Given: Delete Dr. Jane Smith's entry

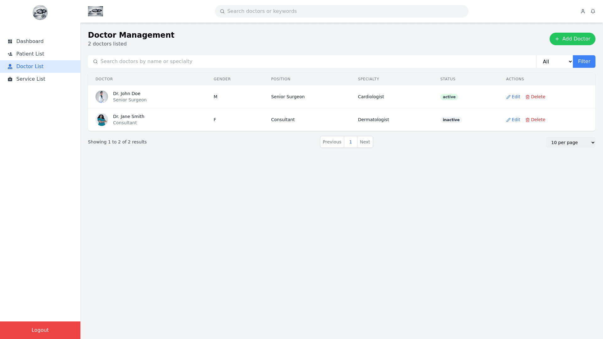Looking at the screenshot, I should pos(535,120).
